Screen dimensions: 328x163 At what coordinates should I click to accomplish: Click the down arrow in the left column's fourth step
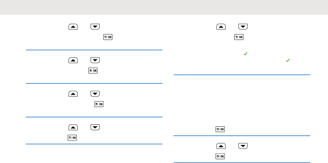point(95,127)
